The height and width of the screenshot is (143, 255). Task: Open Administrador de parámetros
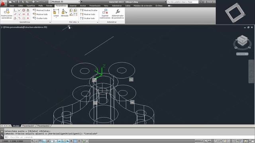(118, 14)
